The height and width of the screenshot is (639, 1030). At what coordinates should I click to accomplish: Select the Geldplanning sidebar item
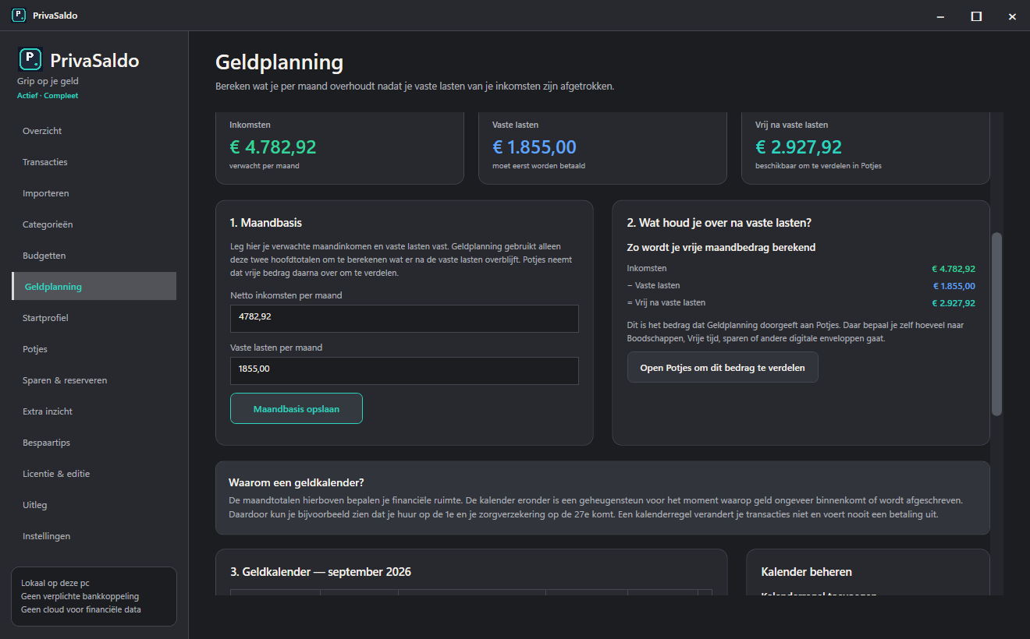coord(94,286)
